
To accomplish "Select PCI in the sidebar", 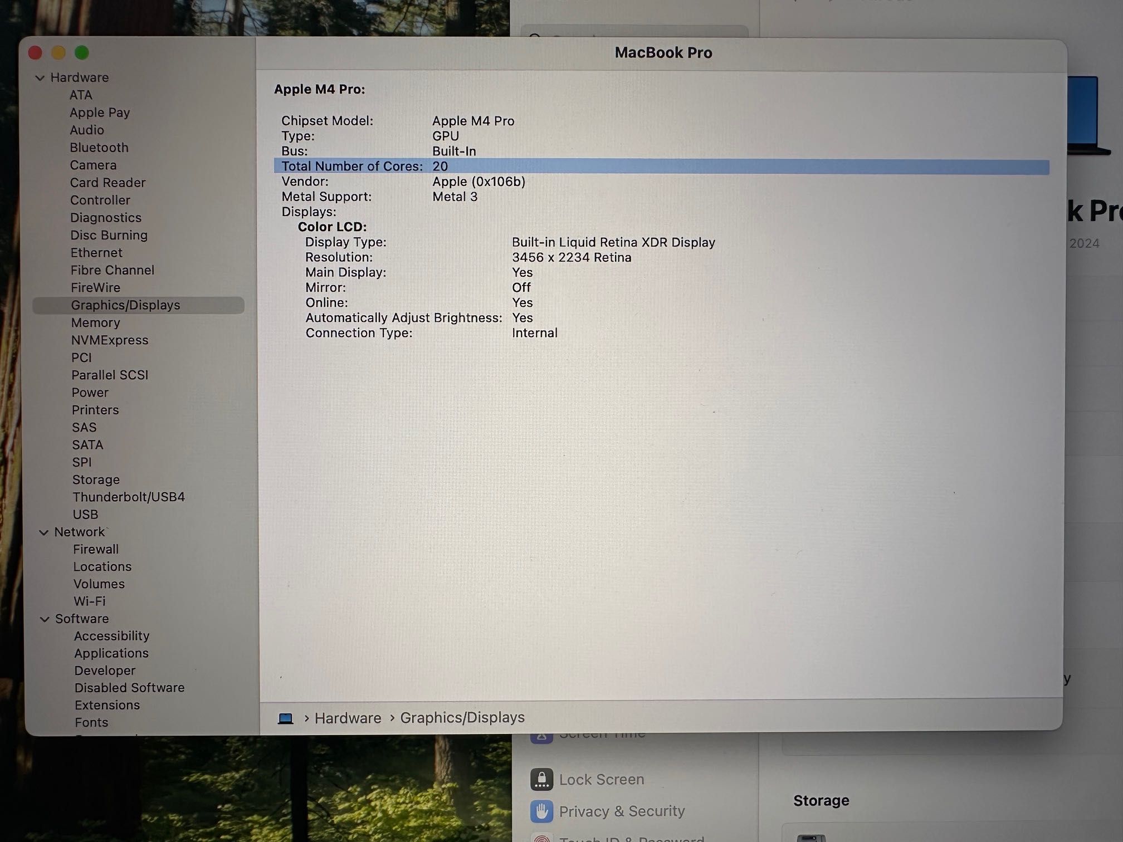I will coord(81,358).
